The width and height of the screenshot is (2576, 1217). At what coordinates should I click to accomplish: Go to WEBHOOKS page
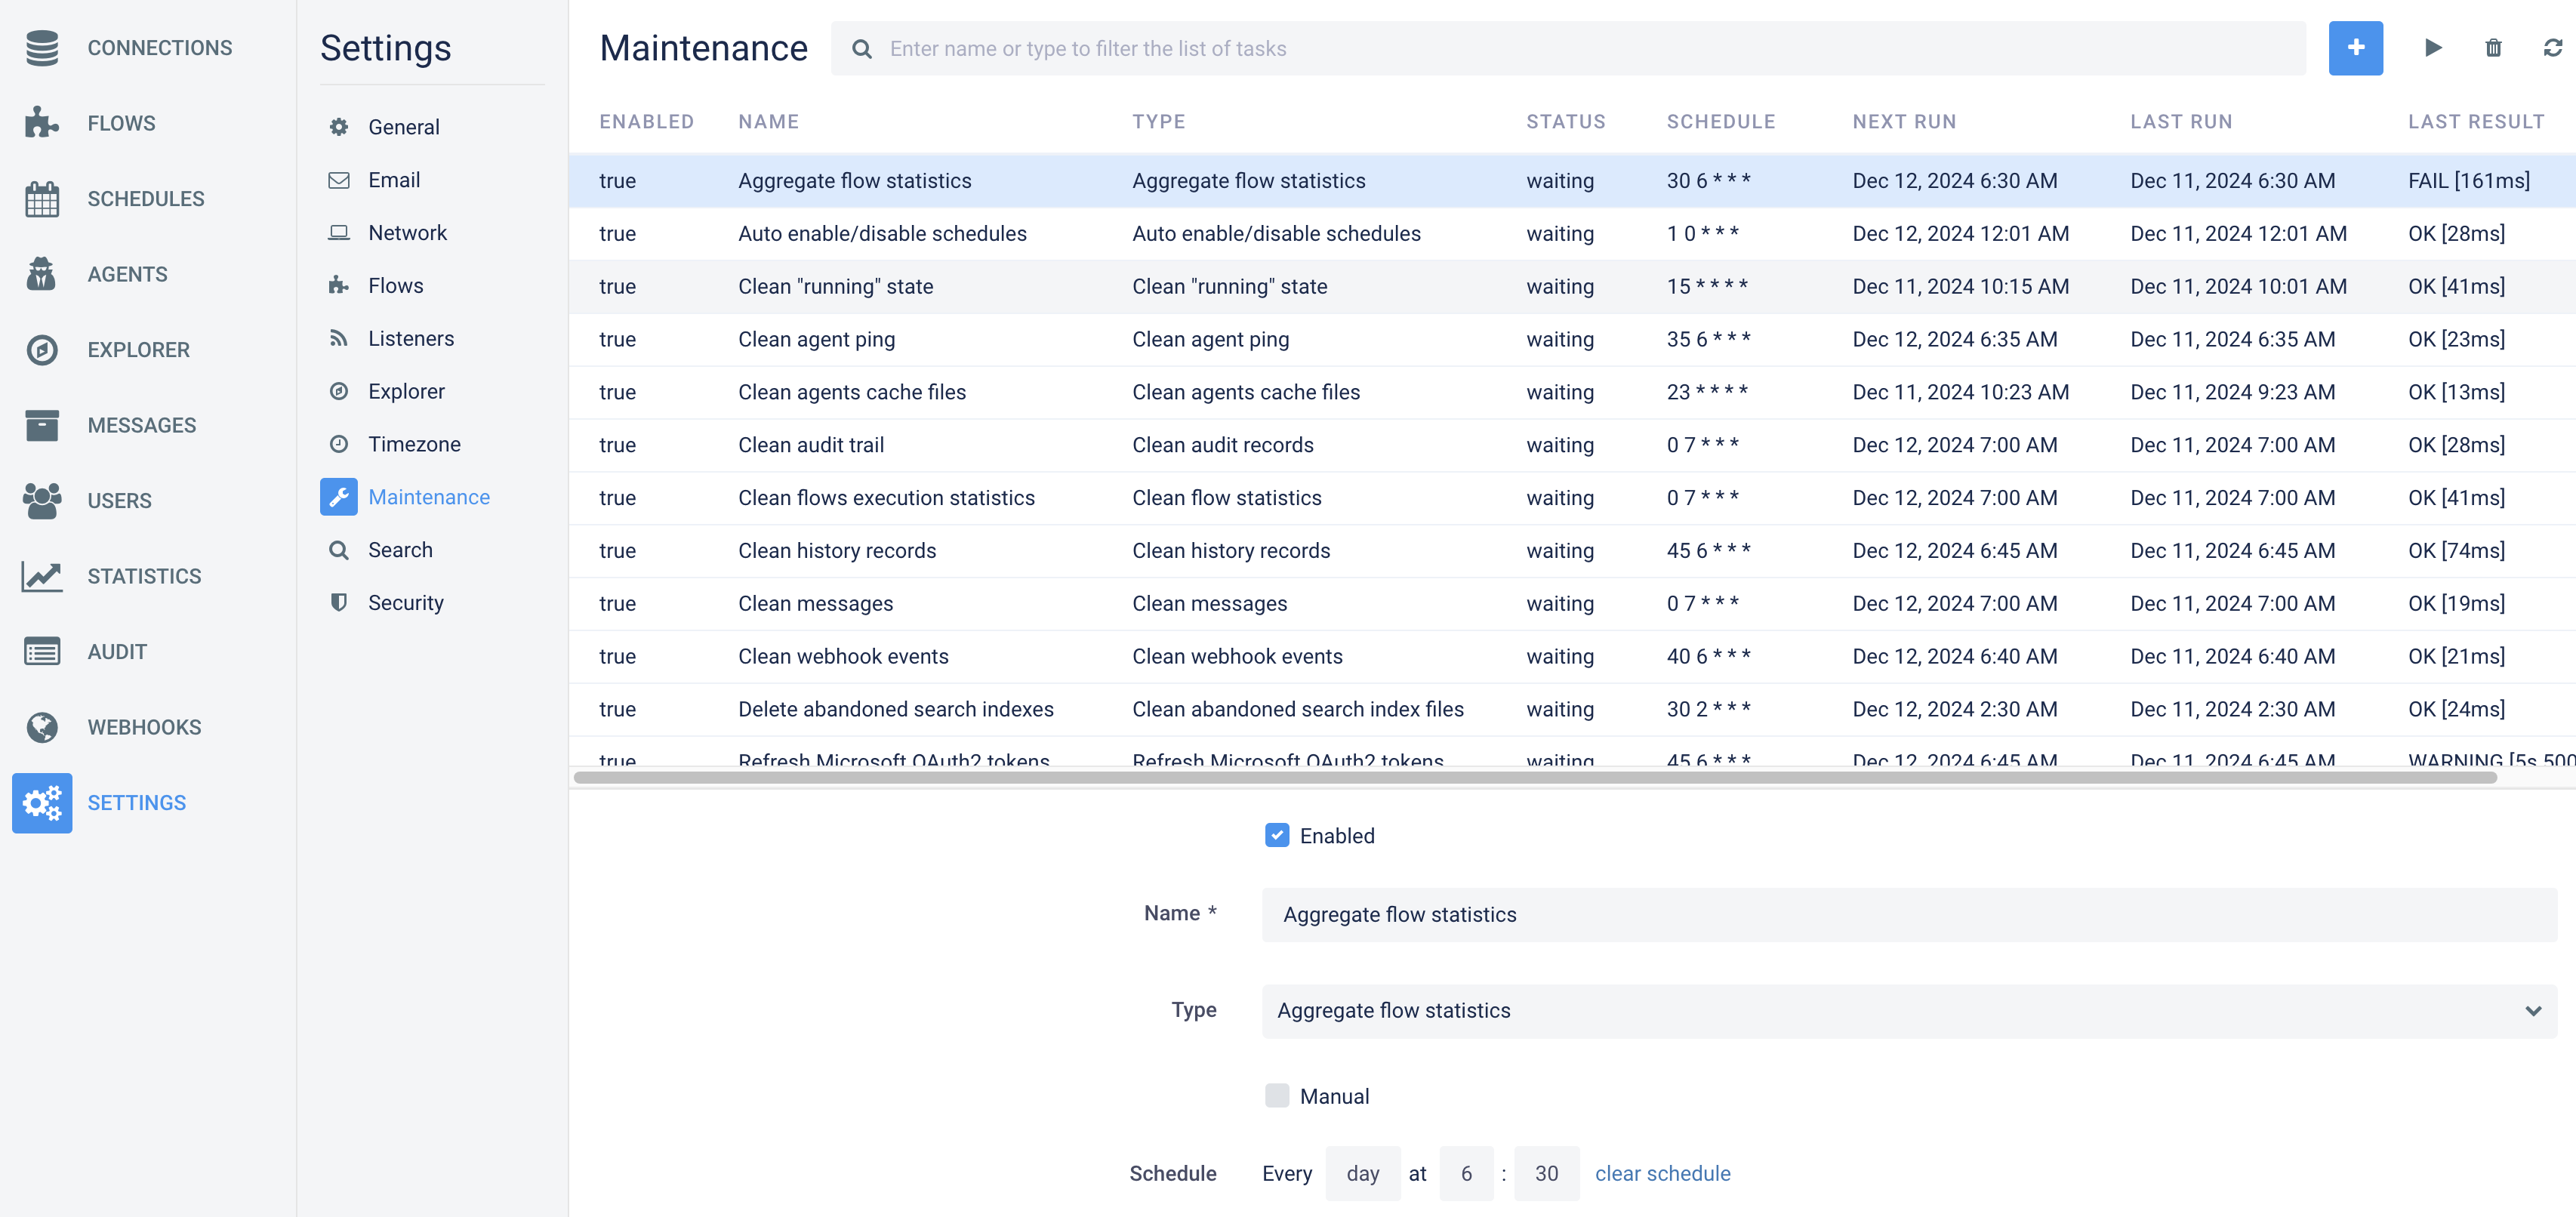144,727
